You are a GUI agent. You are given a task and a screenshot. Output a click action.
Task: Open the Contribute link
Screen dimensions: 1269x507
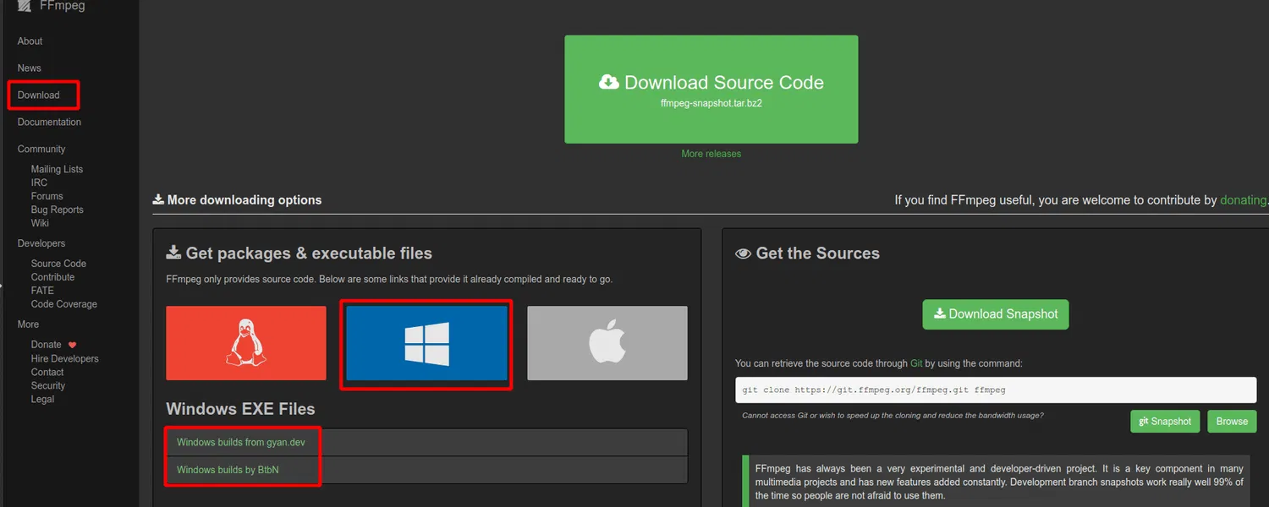(52, 277)
